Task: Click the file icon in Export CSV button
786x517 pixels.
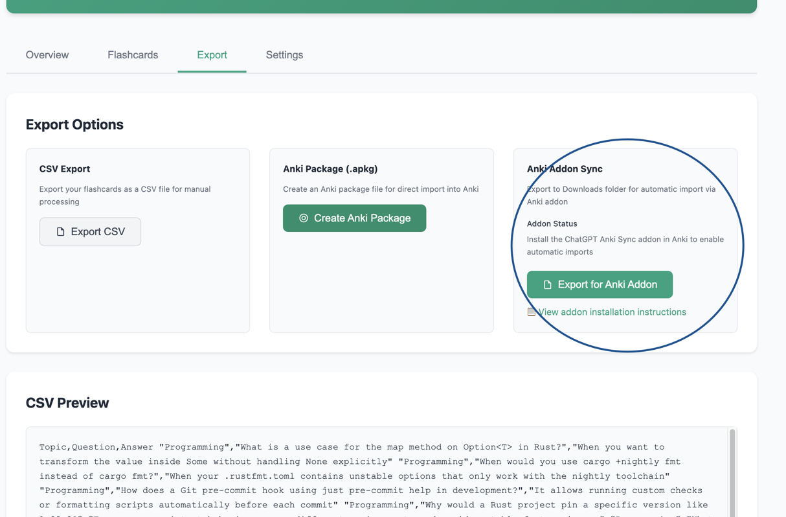Action: (x=60, y=232)
